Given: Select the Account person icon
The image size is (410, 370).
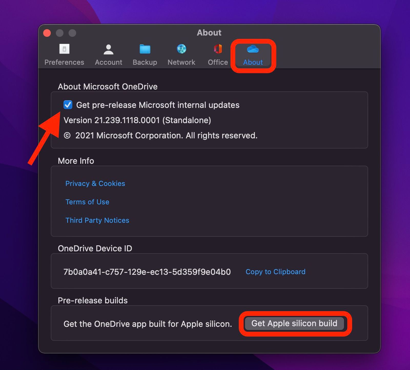Looking at the screenshot, I should click(108, 49).
